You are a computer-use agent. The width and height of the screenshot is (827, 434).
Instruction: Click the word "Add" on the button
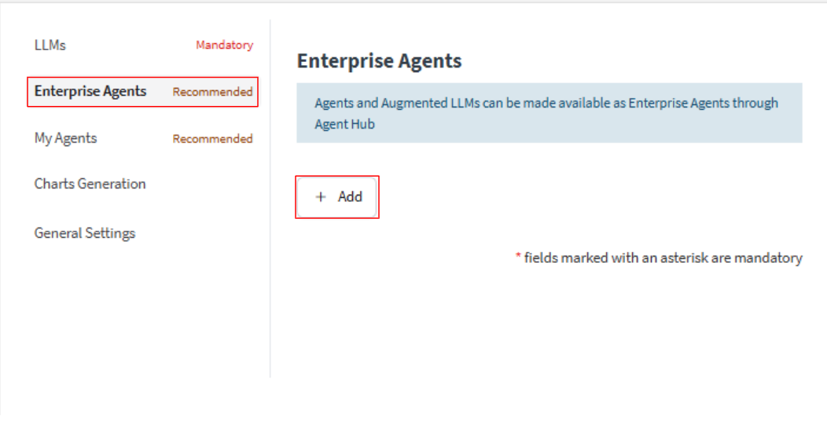pyautogui.click(x=350, y=197)
